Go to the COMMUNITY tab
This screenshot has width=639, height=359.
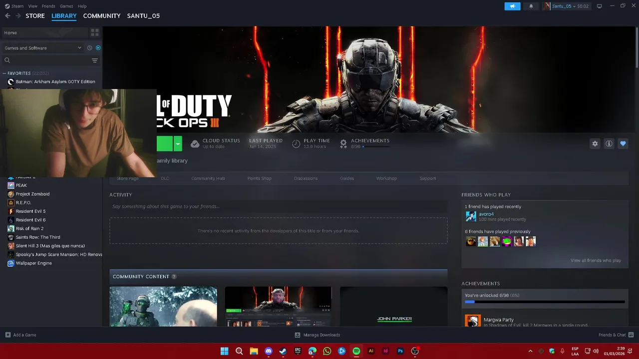coord(102,16)
